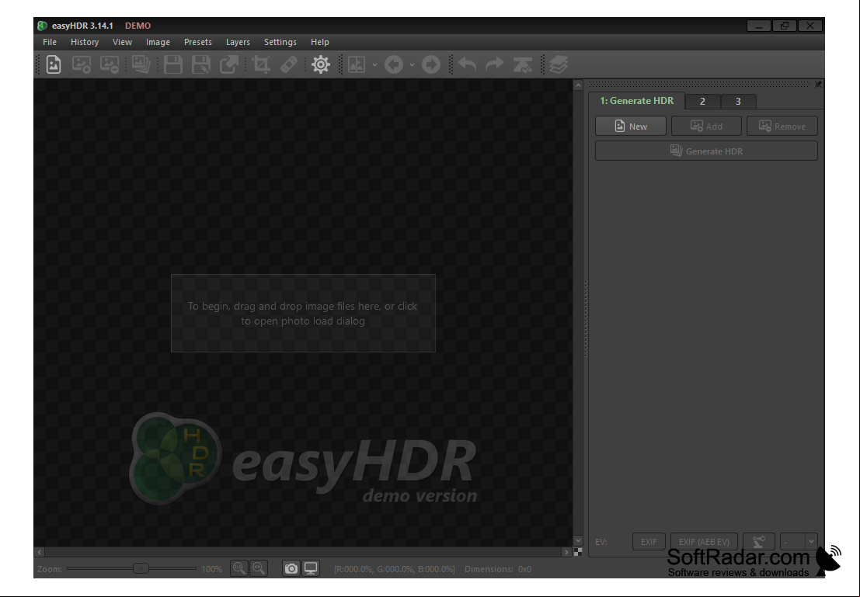Click the horizontal scrollbar left arrow

point(39,552)
